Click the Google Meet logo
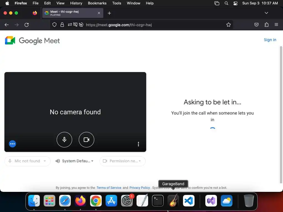 (x=32, y=41)
